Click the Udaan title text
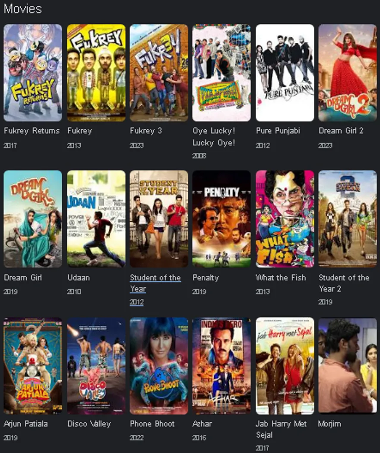The width and height of the screenshot is (380, 453). coord(79,278)
